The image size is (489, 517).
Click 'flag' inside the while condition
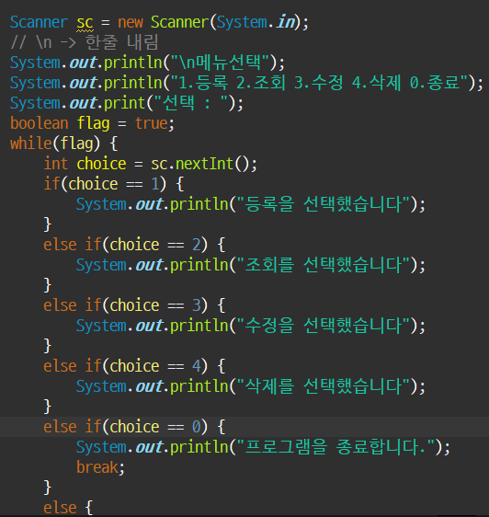click(x=76, y=144)
